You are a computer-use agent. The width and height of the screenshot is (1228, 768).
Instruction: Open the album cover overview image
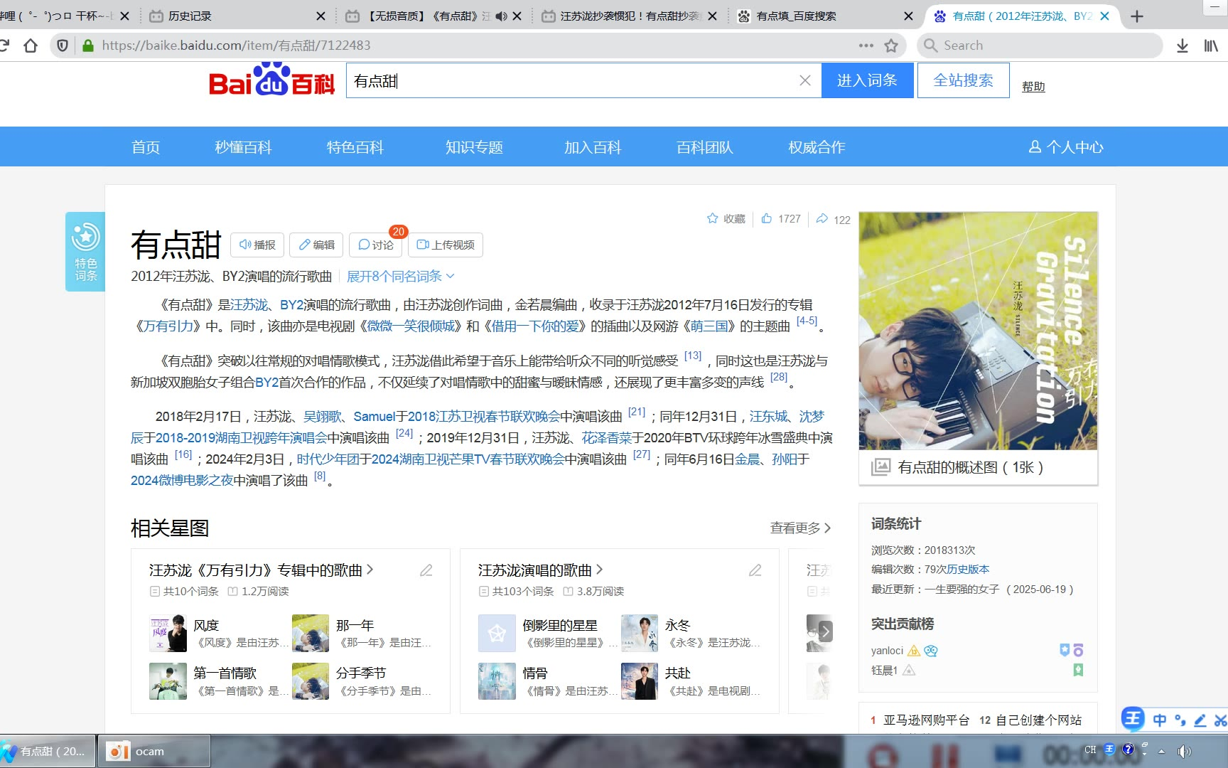[978, 331]
